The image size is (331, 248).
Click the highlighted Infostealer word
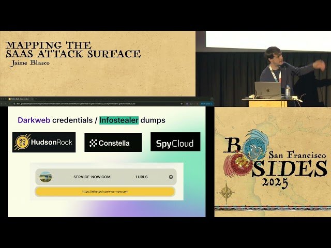point(118,120)
